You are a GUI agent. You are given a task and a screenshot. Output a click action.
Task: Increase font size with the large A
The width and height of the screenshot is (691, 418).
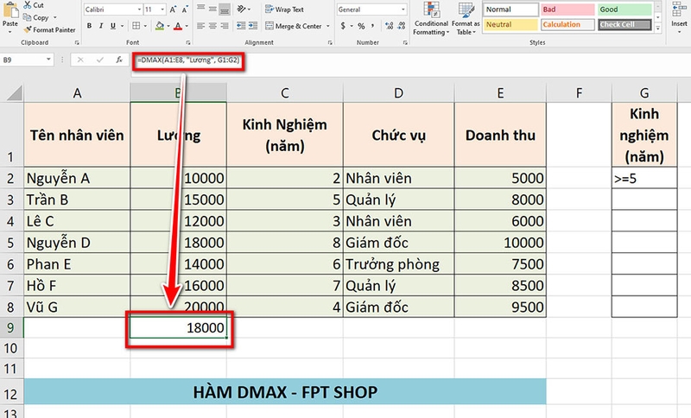pos(174,9)
